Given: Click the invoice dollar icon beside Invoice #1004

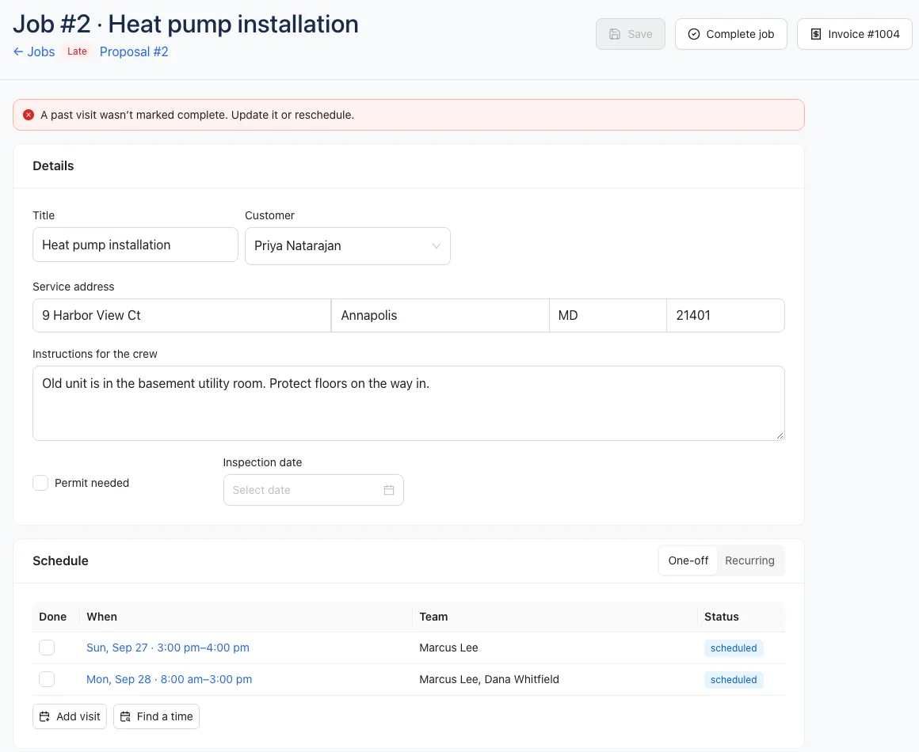Looking at the screenshot, I should (815, 34).
